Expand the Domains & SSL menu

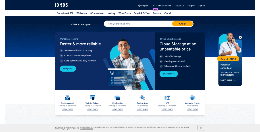[65, 13]
